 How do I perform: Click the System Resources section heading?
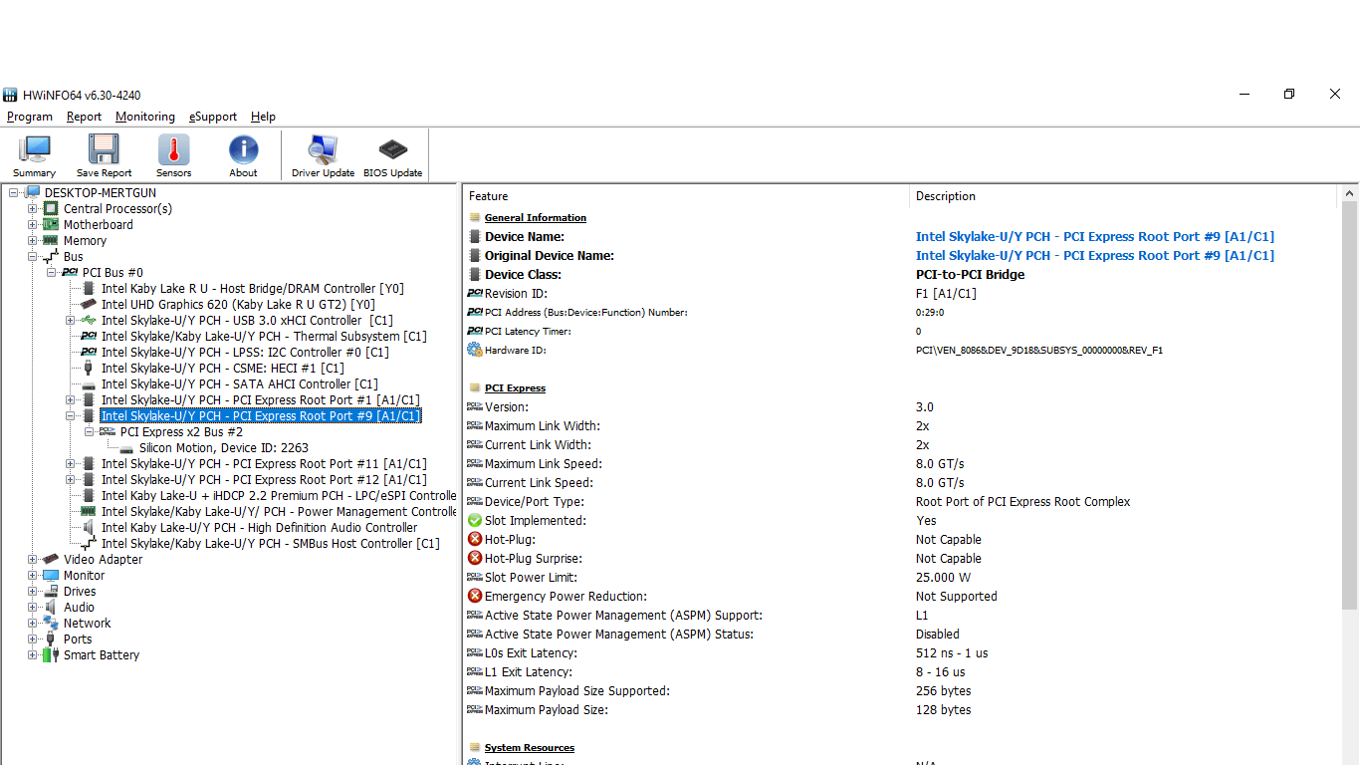[x=530, y=748]
